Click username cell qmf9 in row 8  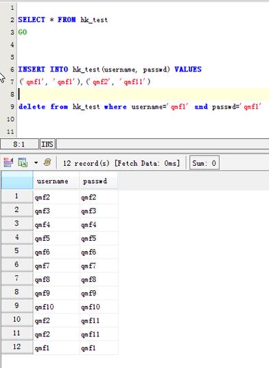(56, 293)
